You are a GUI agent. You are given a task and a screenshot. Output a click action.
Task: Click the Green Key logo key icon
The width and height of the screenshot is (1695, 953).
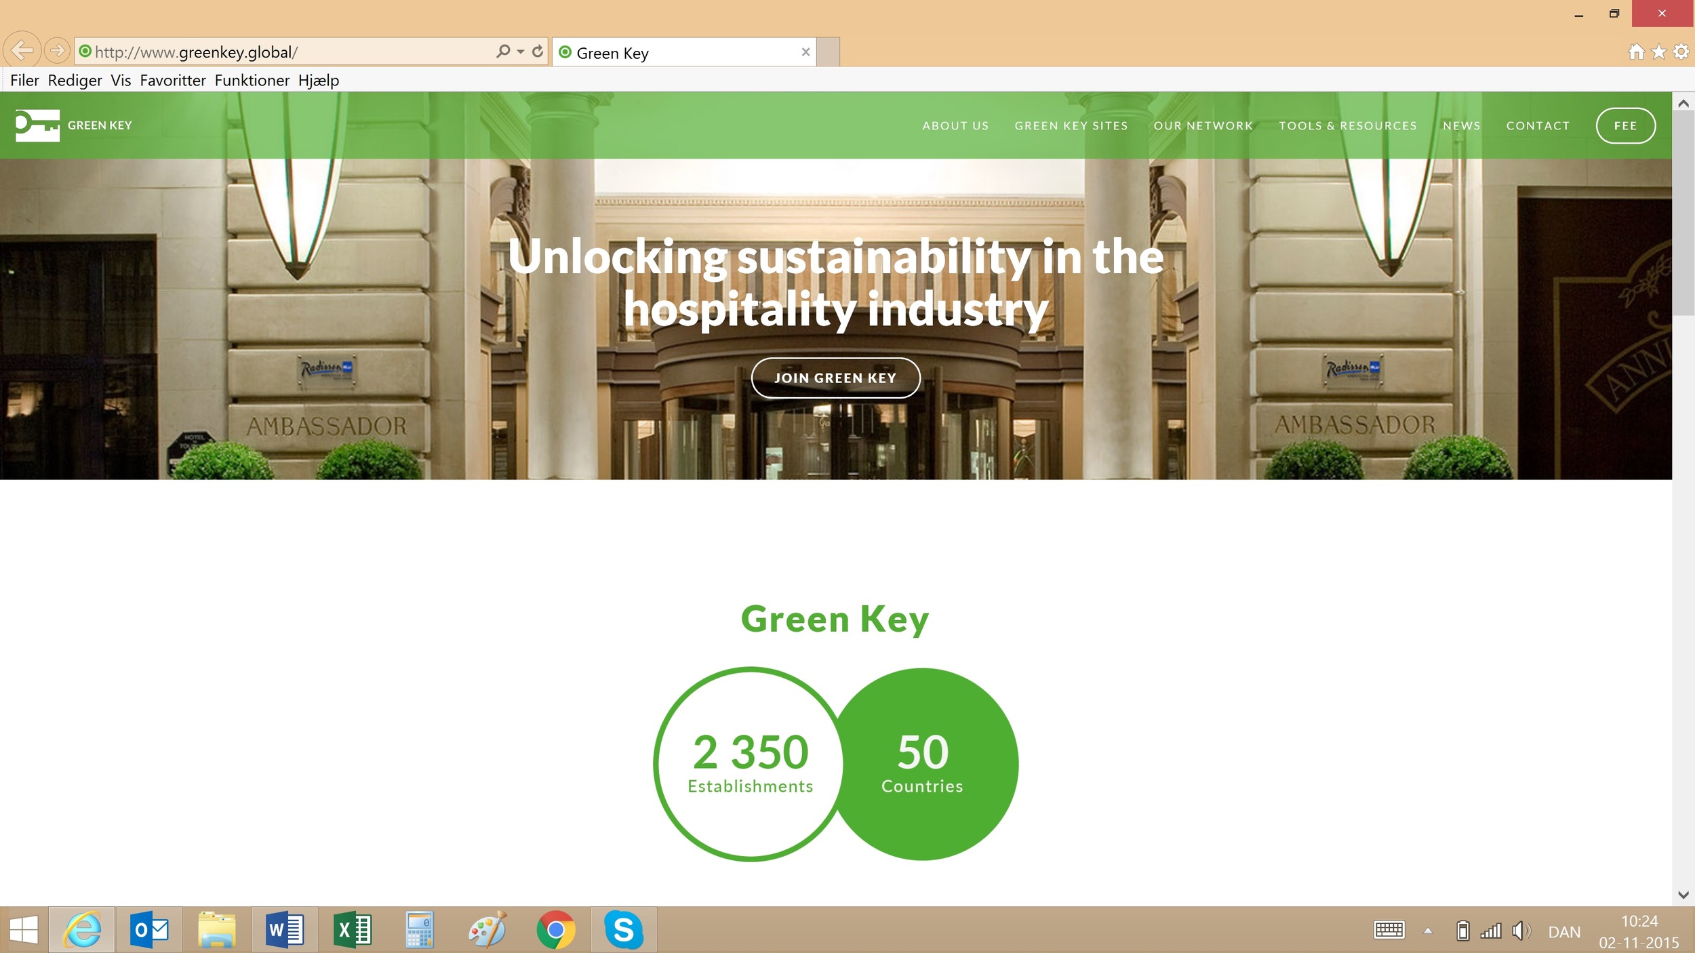tap(37, 125)
